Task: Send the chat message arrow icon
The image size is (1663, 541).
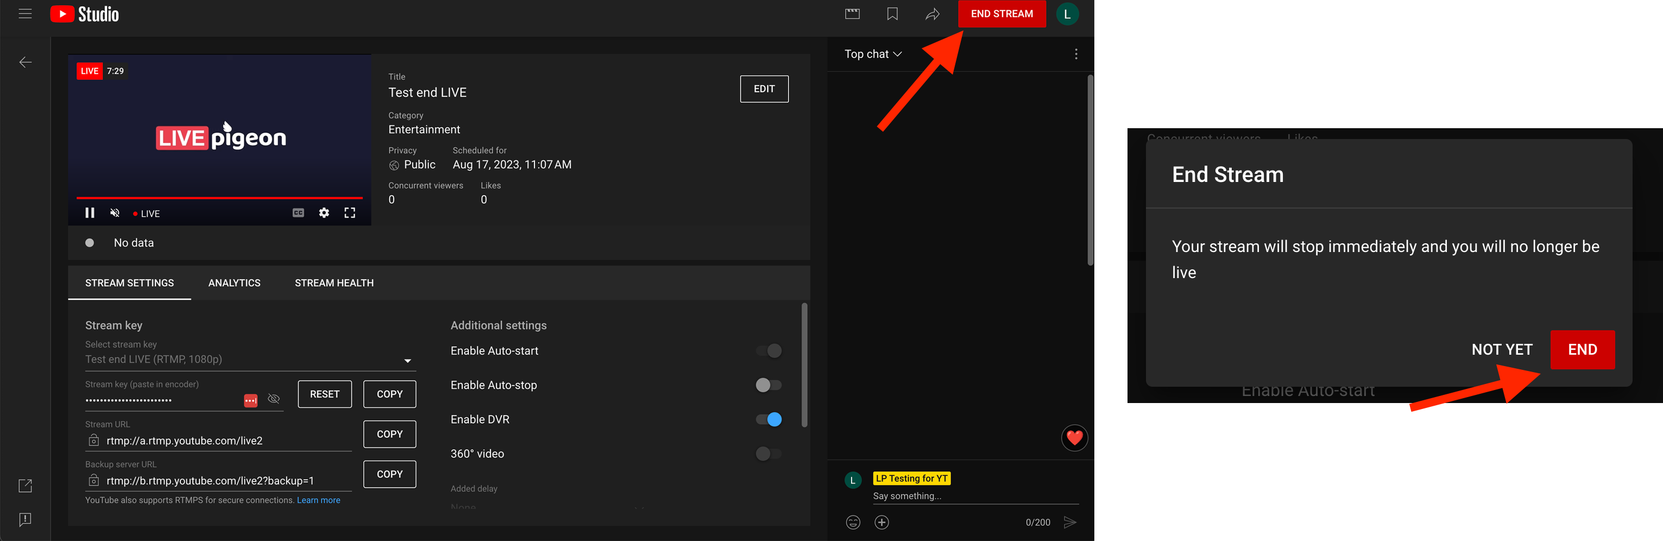Action: [1070, 523]
